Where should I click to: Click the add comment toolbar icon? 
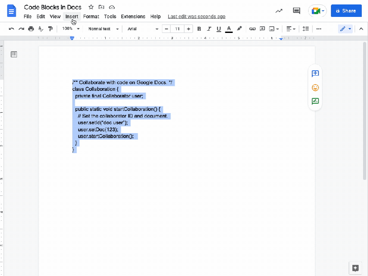click(262, 28)
